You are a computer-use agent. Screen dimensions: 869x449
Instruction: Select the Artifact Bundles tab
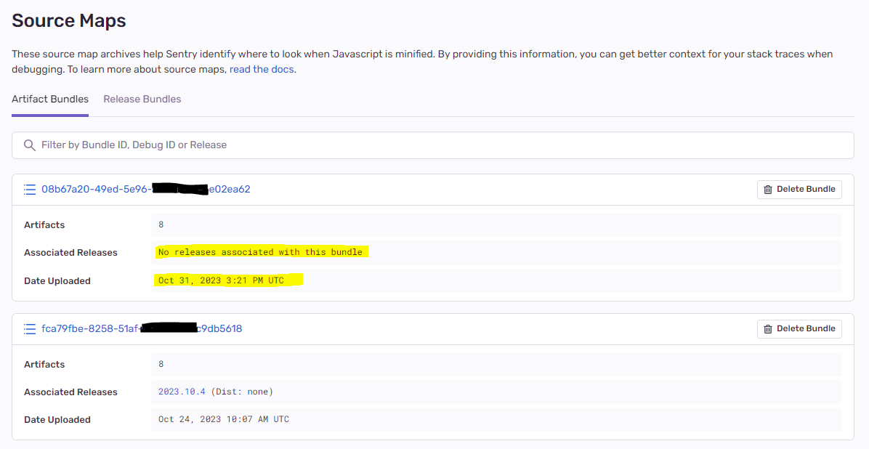point(49,99)
